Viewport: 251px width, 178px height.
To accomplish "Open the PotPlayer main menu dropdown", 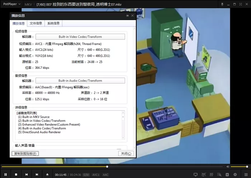I will pos(10,4).
